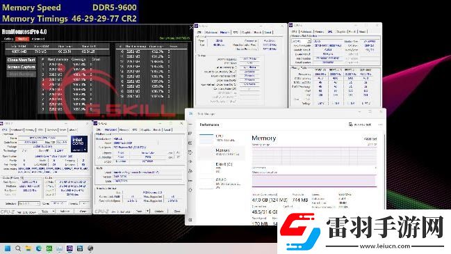Open SPD tab in CPU-Z Mainboard window
This screenshot has width=451, height=254.
tap(135, 130)
